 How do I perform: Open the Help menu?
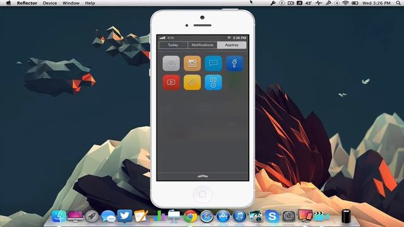click(x=90, y=3)
